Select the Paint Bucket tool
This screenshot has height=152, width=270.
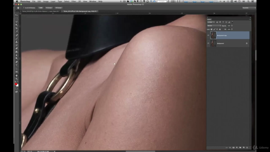pyautogui.click(x=16, y=52)
